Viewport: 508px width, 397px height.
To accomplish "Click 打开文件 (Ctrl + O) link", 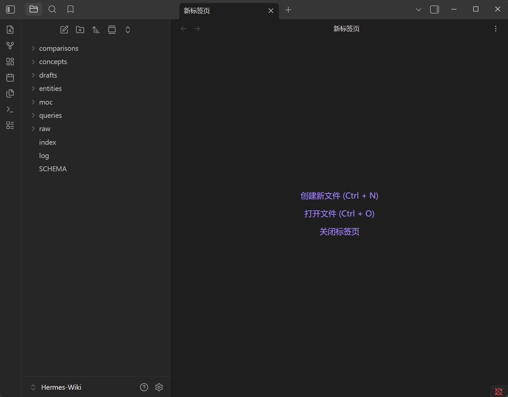I will (340, 214).
